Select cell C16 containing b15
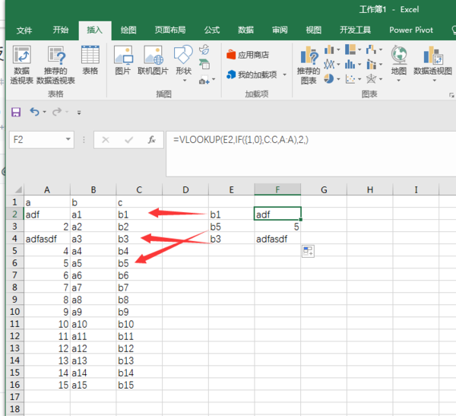The image size is (456, 416). (139, 385)
